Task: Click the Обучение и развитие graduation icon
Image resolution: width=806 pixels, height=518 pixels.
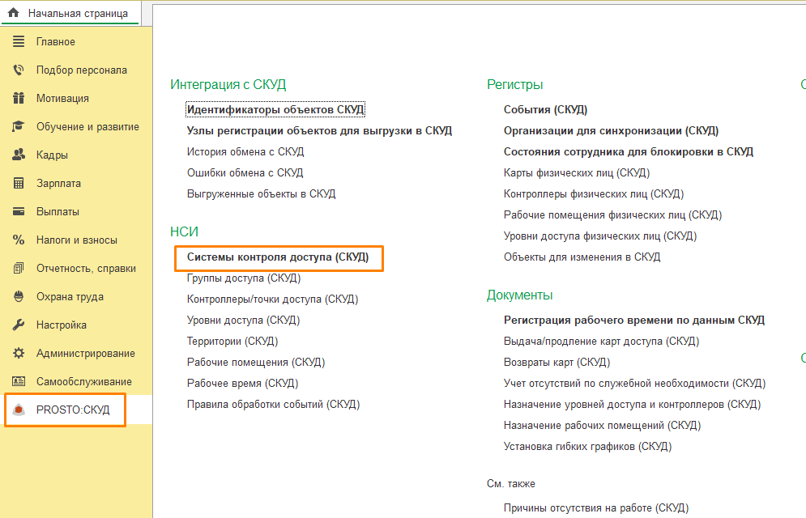Action: (19, 126)
